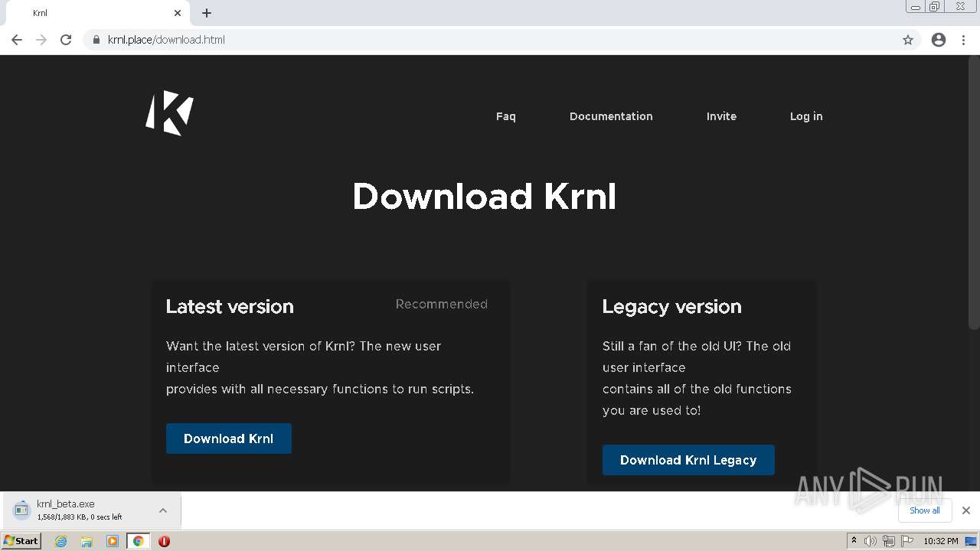Open the Documentation page

click(611, 116)
